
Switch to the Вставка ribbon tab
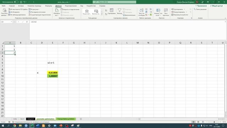point(21,6)
